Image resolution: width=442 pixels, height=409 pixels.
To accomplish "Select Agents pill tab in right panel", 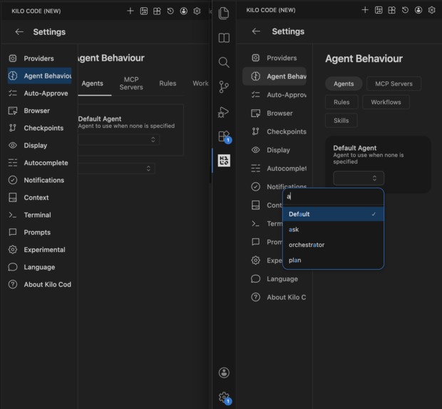I will (344, 84).
